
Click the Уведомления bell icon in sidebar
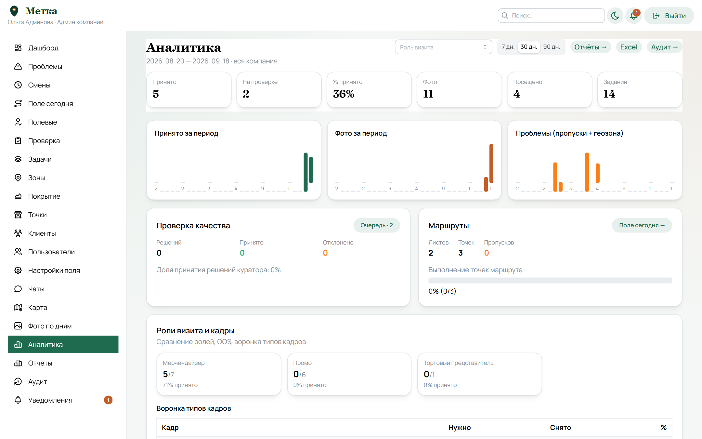click(x=18, y=400)
